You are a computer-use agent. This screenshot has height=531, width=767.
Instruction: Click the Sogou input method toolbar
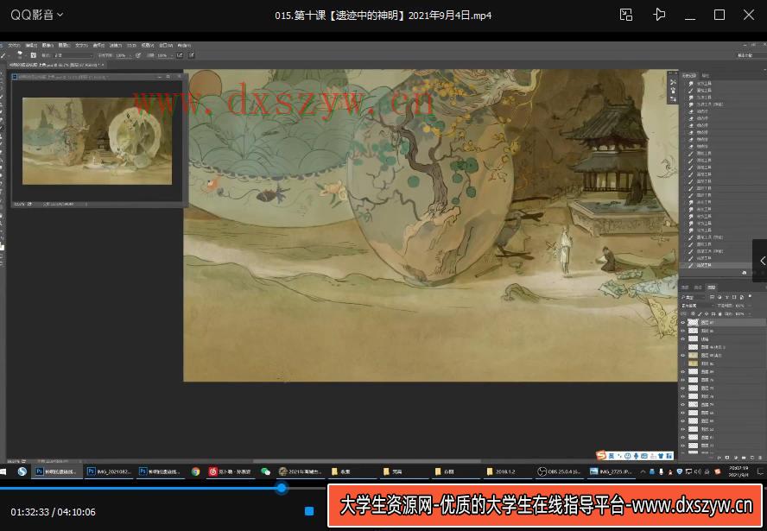tap(635, 455)
